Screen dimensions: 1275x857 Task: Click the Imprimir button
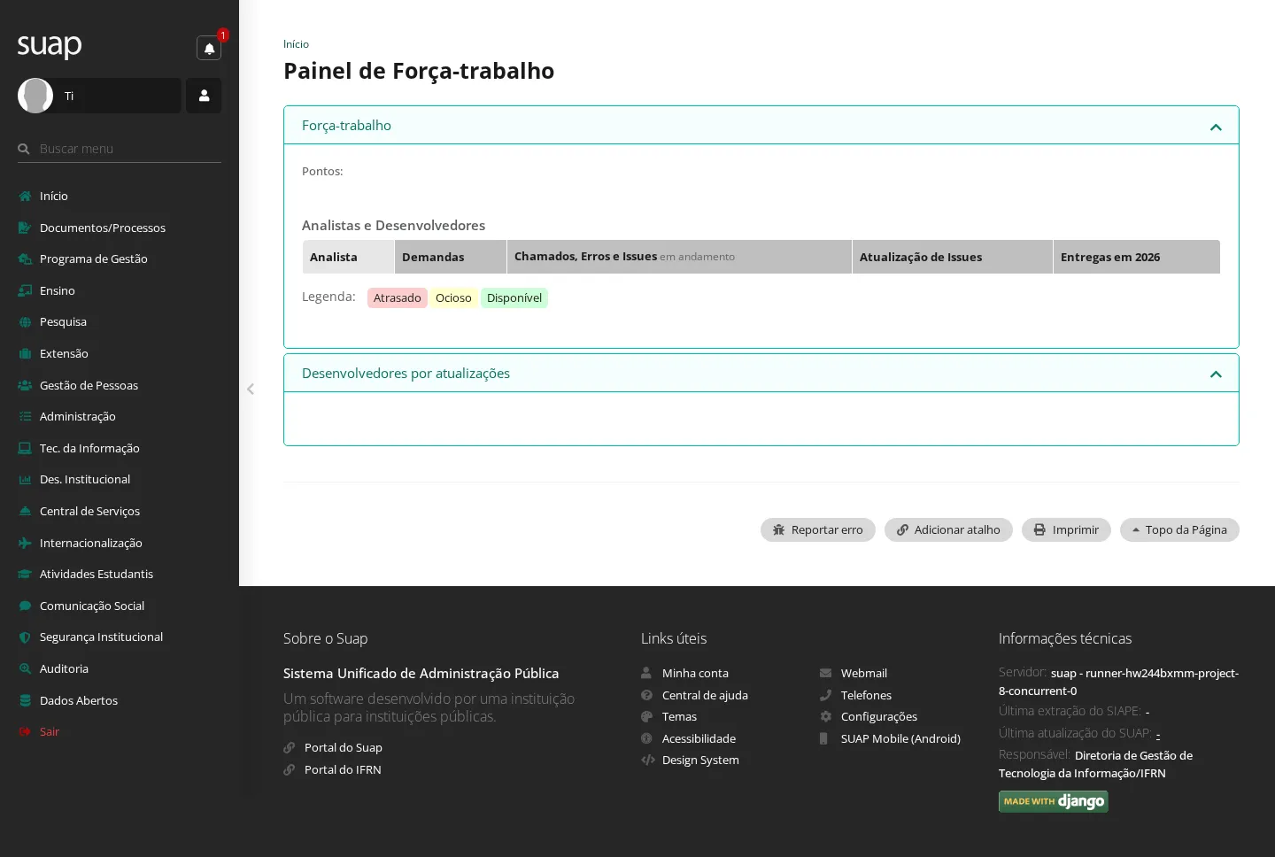(x=1066, y=529)
